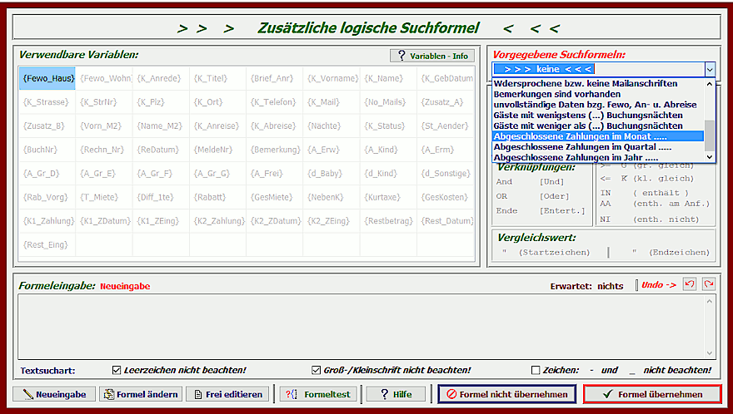Click 'Formel nicht übernehmen' button
Screen dimensions: 733x414
click(506, 394)
